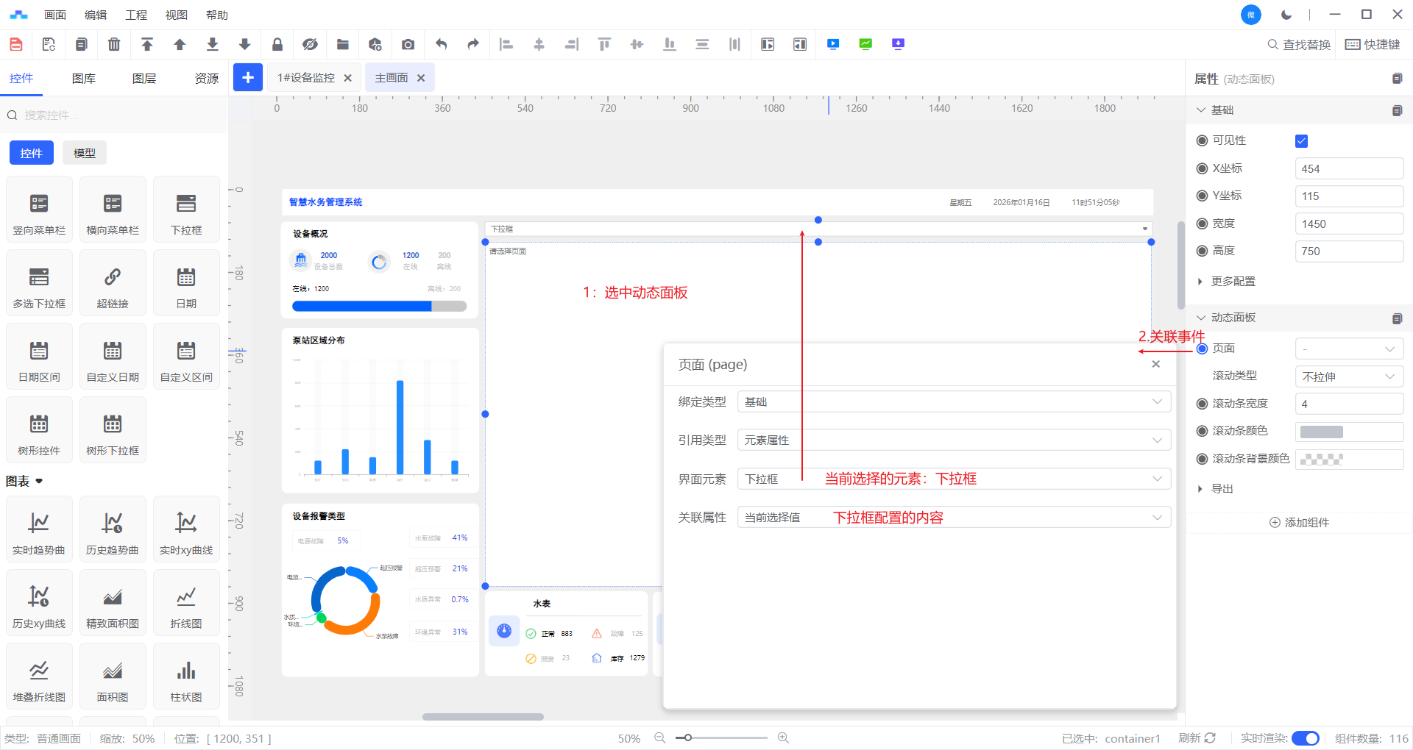The height and width of the screenshot is (750, 1413).
Task: Open the 滚动类型 dropdown showing 不拉伸
Action: tap(1348, 376)
